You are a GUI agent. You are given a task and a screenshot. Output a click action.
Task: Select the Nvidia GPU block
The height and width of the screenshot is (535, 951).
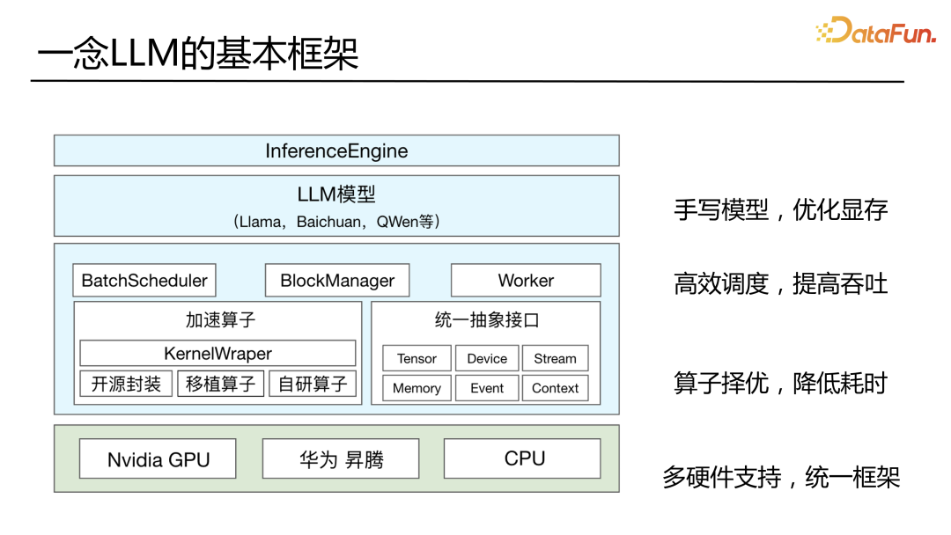click(x=157, y=458)
